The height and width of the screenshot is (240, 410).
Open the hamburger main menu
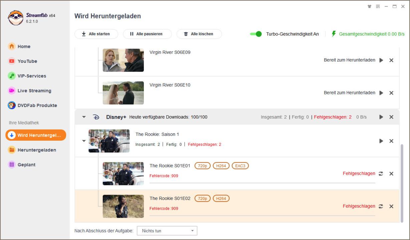coord(378,6)
